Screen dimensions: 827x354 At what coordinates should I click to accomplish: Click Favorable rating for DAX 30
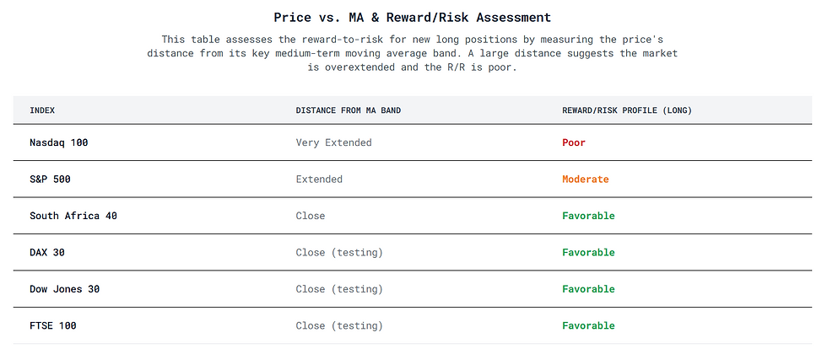[589, 252]
